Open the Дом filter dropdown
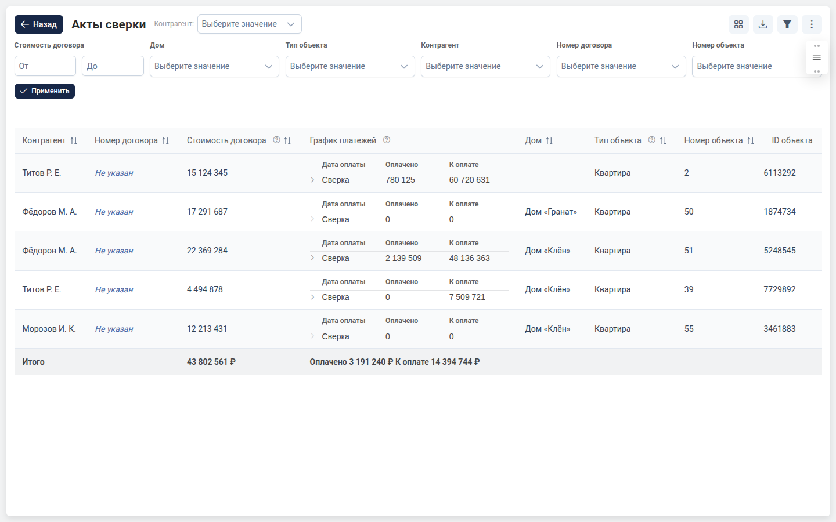Viewport: 836px width, 522px height. click(x=214, y=66)
